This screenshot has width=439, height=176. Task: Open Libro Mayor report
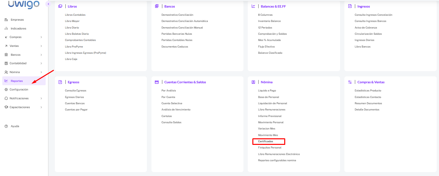tap(72, 21)
